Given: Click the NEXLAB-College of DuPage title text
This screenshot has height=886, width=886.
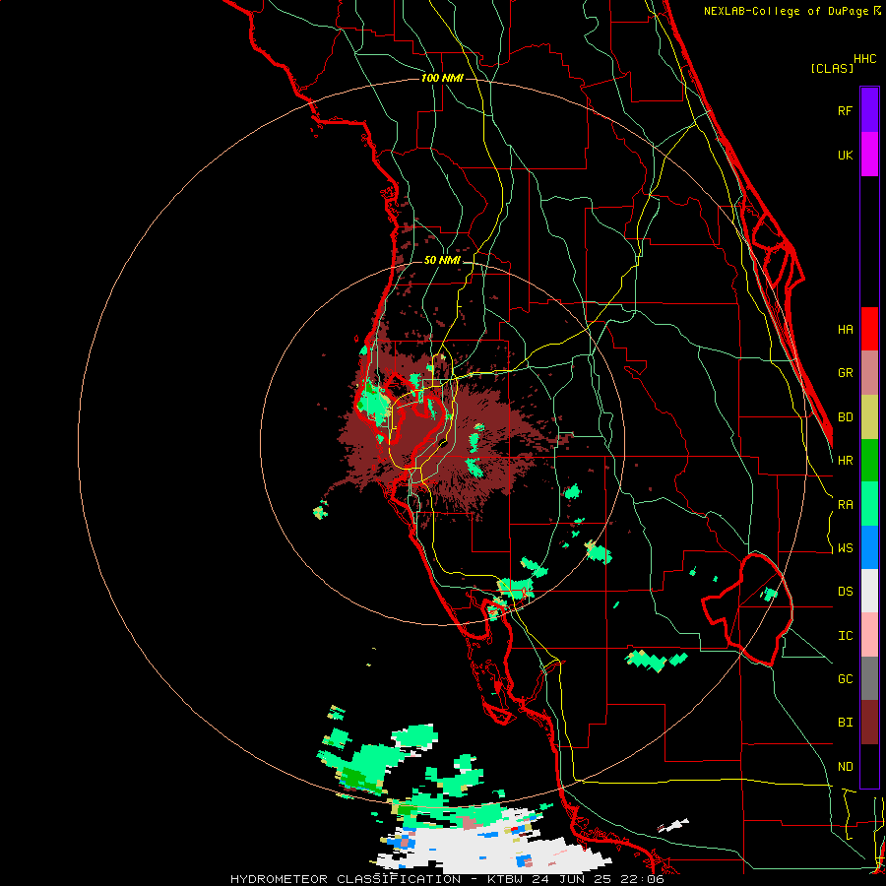Looking at the screenshot, I should [x=787, y=11].
